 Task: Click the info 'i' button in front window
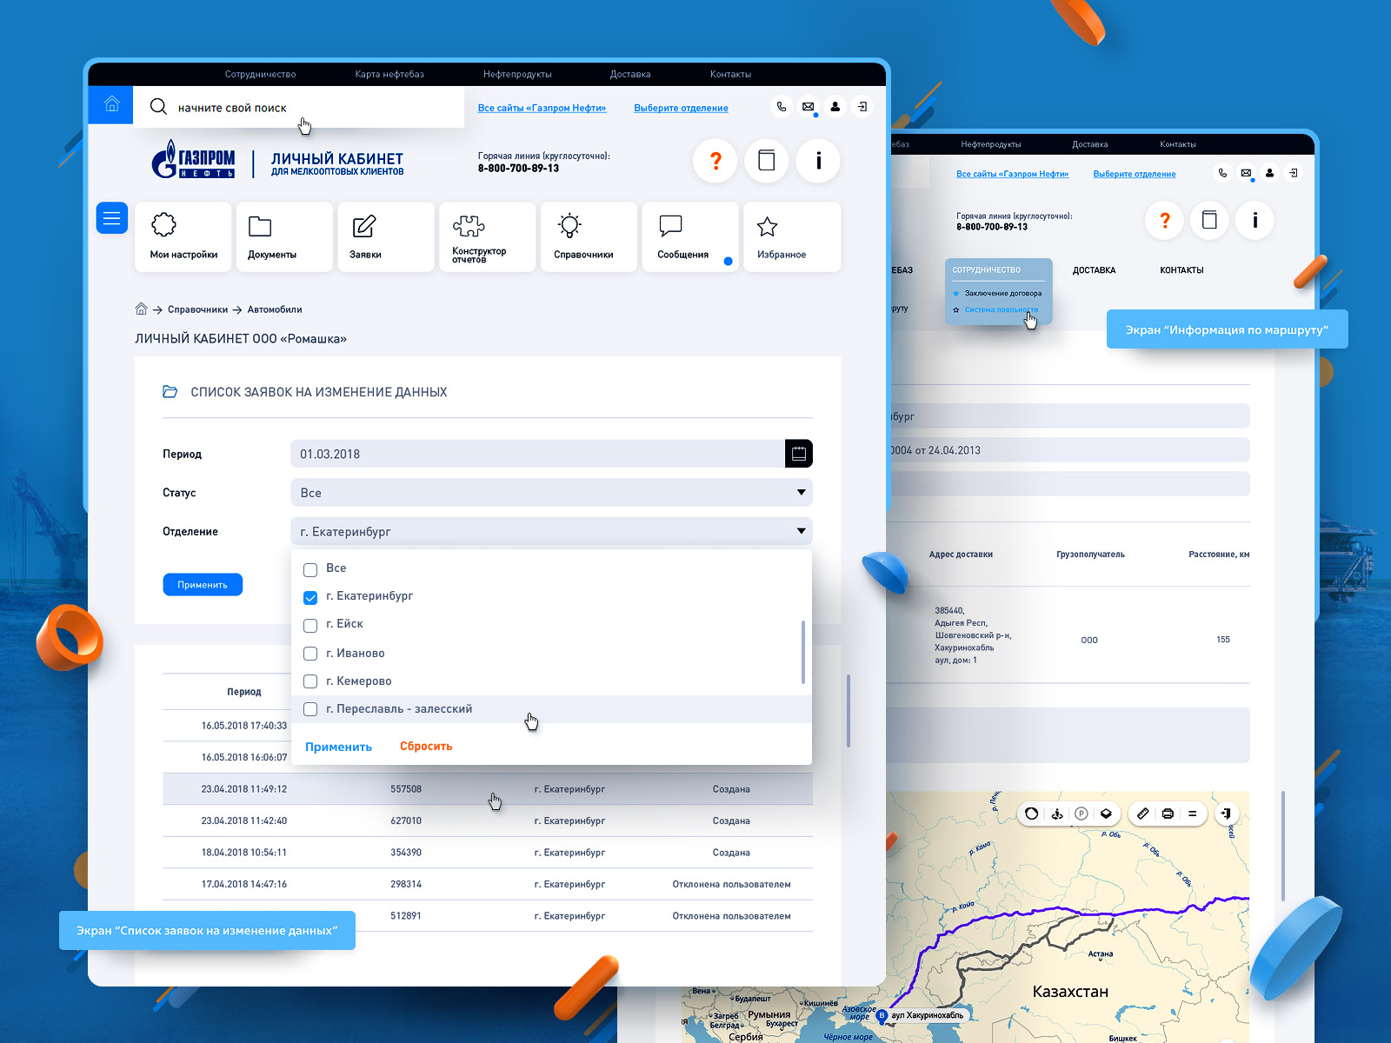tap(818, 161)
